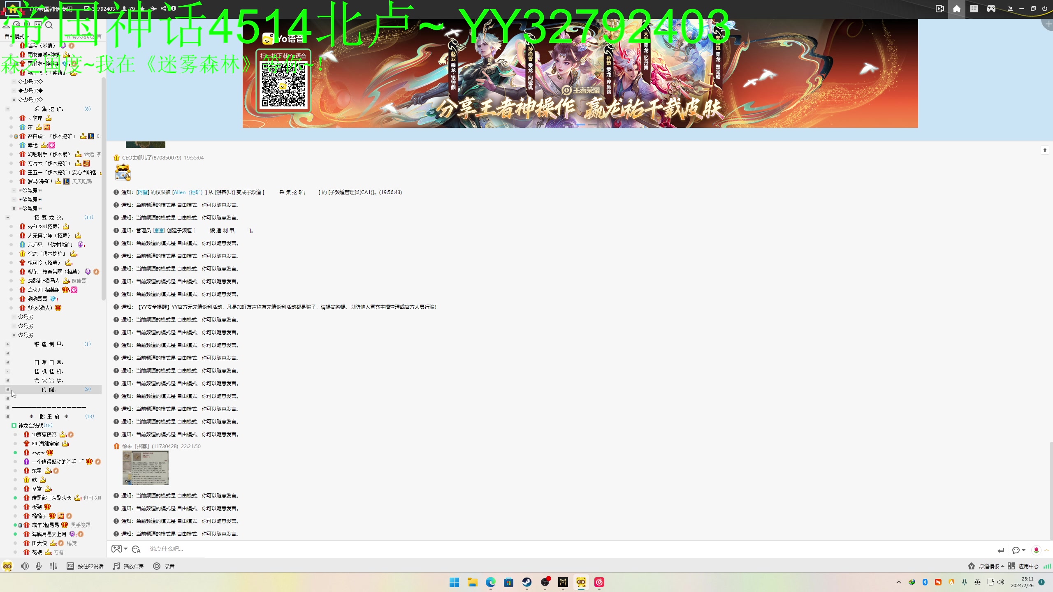The height and width of the screenshot is (592, 1053).
Task: Check the green network signal indicator
Action: 1047,566
